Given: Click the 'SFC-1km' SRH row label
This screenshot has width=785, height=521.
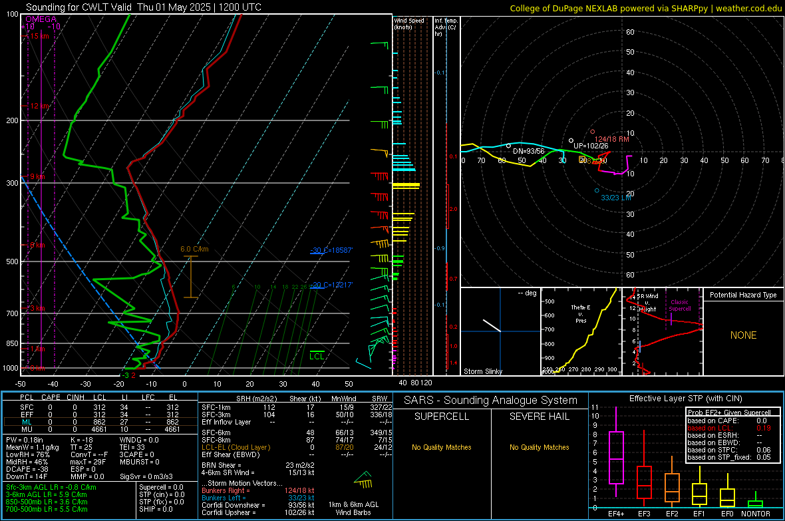Looking at the screenshot, I should [216, 407].
